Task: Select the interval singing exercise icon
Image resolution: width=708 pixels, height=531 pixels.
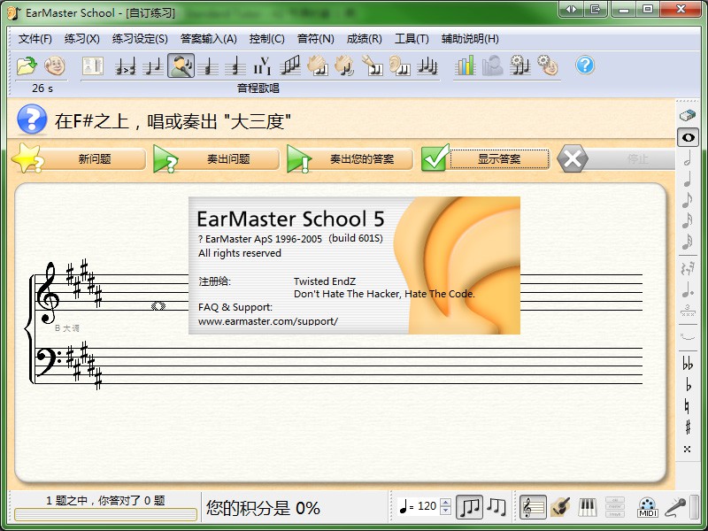Action: [181, 65]
